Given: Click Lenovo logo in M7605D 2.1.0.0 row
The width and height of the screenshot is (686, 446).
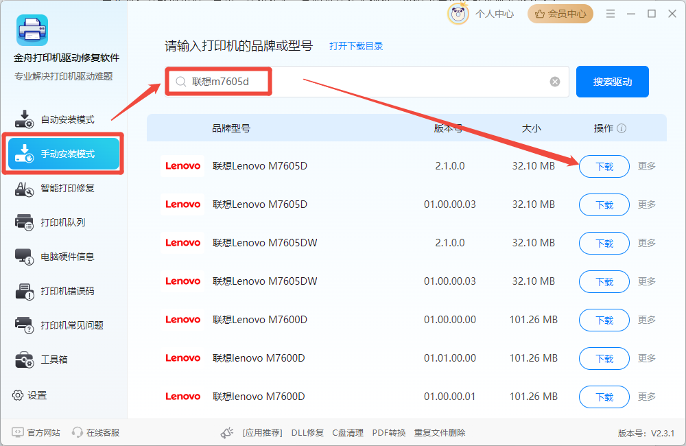Looking at the screenshot, I should pos(182,166).
